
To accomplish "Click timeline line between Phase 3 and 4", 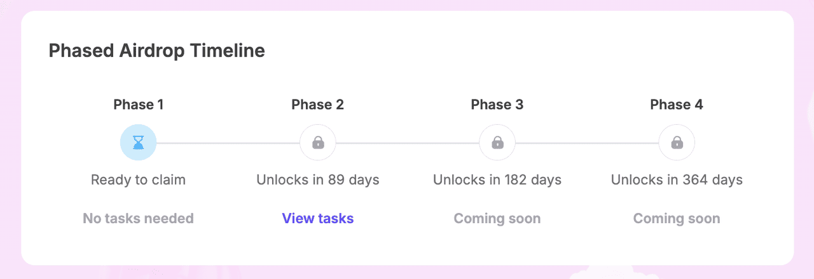I will (587, 143).
